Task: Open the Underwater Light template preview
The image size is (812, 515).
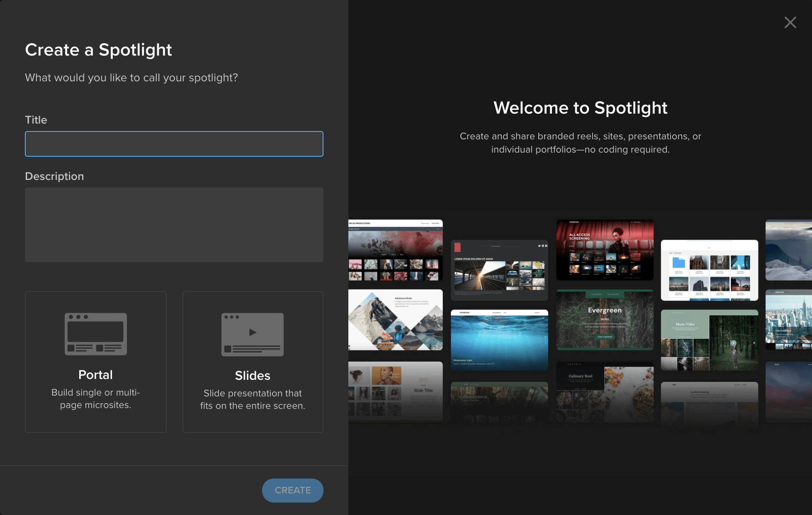Action: coord(499,340)
